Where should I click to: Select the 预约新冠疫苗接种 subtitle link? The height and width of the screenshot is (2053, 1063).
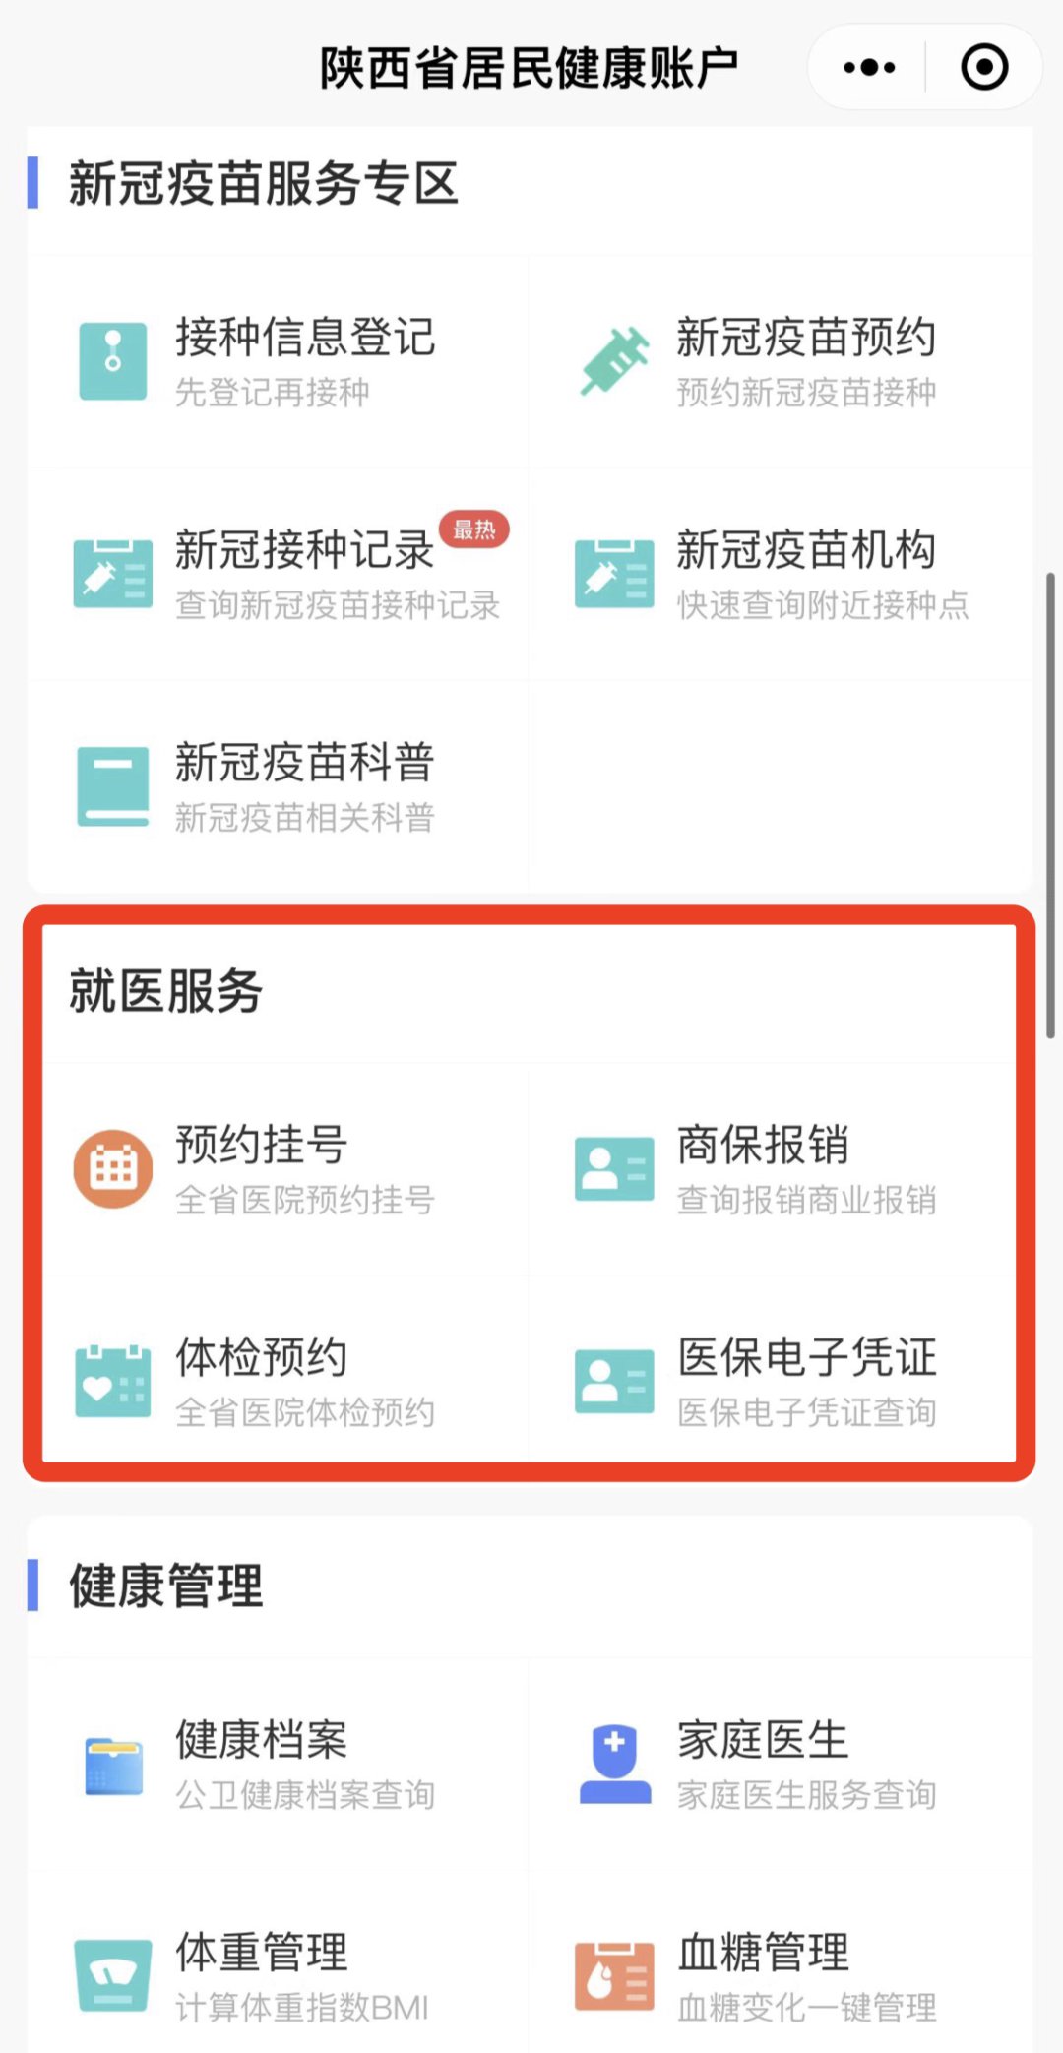point(806,393)
